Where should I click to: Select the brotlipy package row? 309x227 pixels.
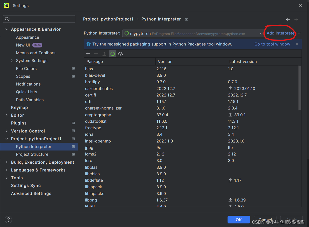191,82
